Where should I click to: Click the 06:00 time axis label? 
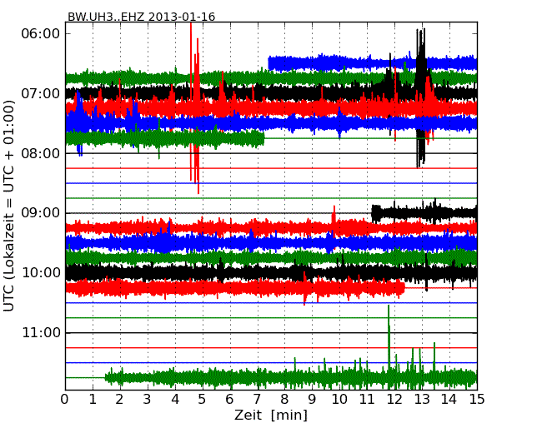tap(41, 34)
